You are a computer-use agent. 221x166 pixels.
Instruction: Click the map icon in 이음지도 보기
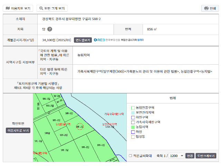point(8,8)
